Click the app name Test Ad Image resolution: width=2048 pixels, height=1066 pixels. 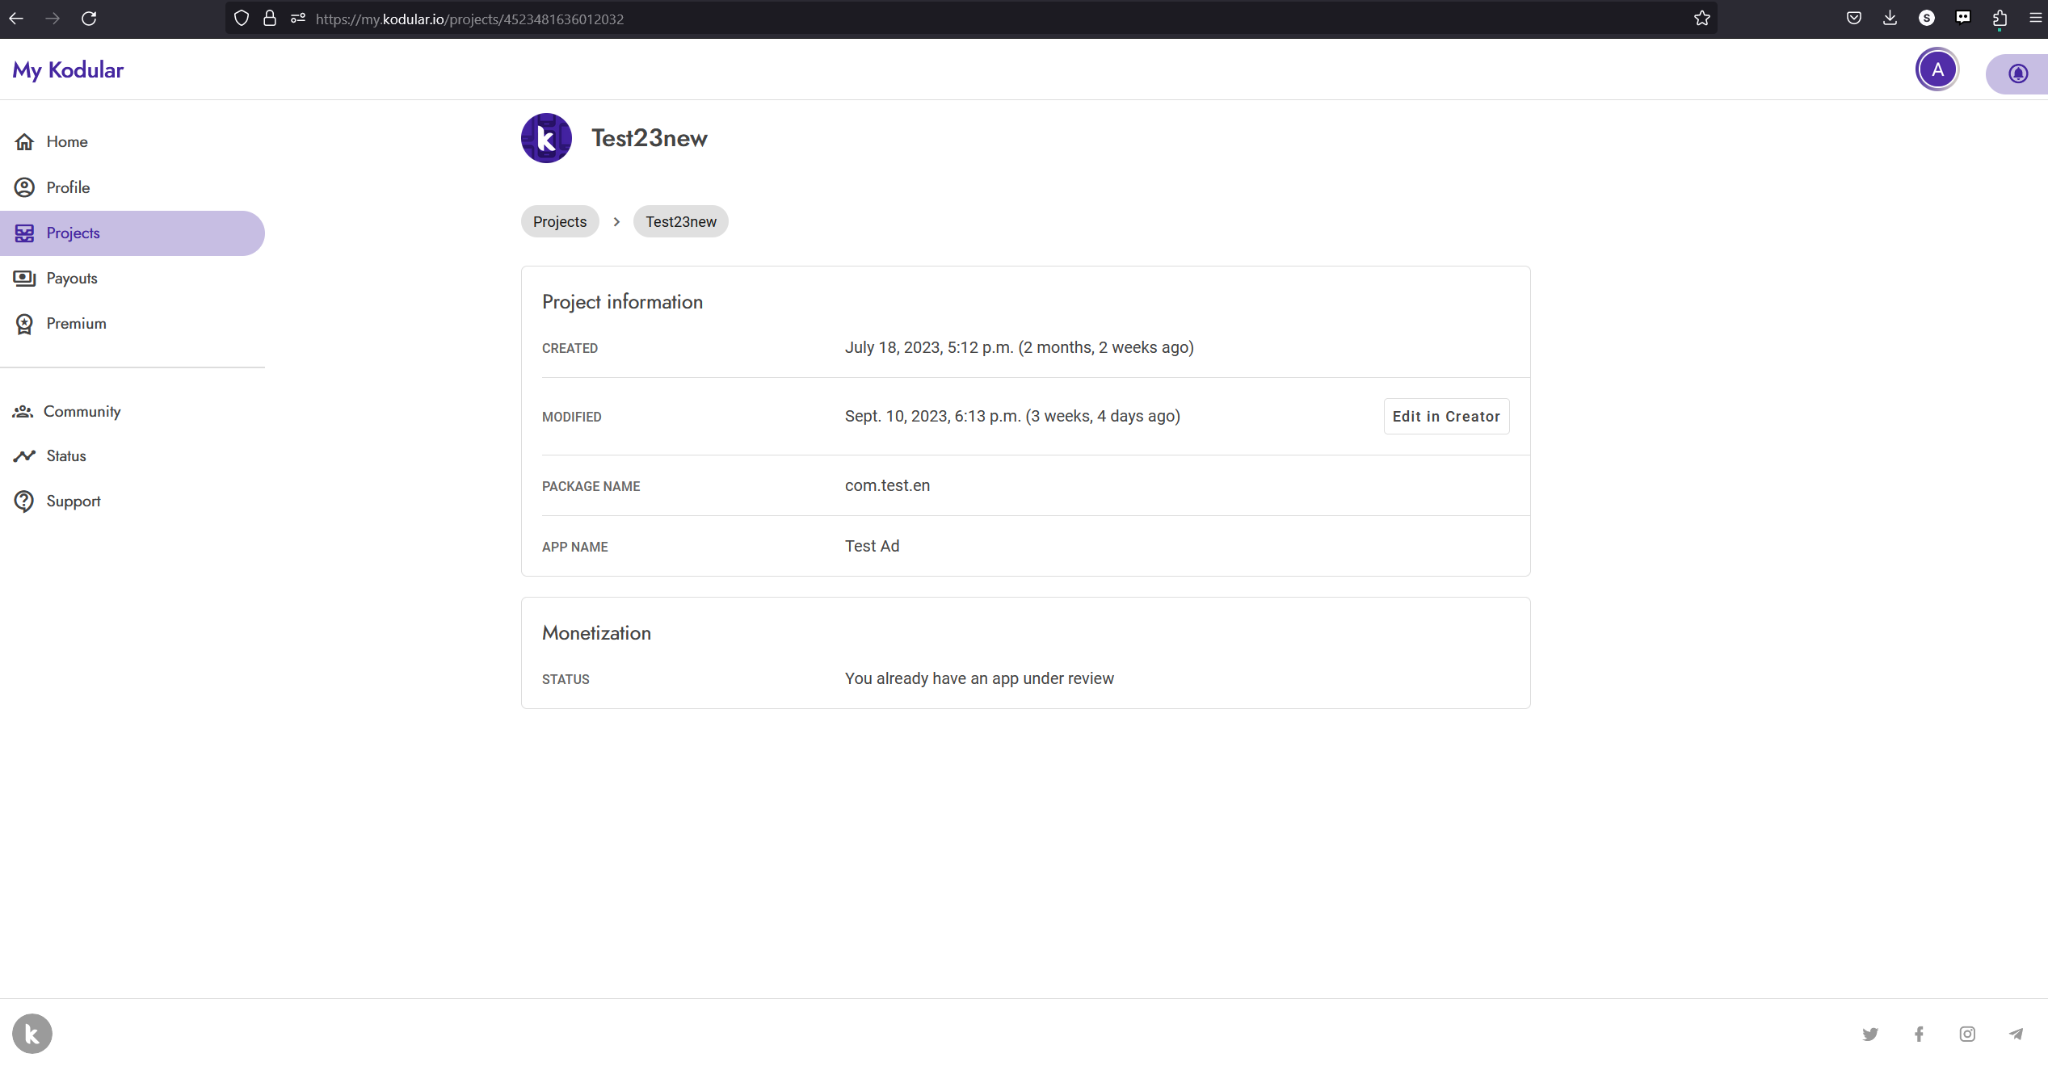click(x=872, y=547)
